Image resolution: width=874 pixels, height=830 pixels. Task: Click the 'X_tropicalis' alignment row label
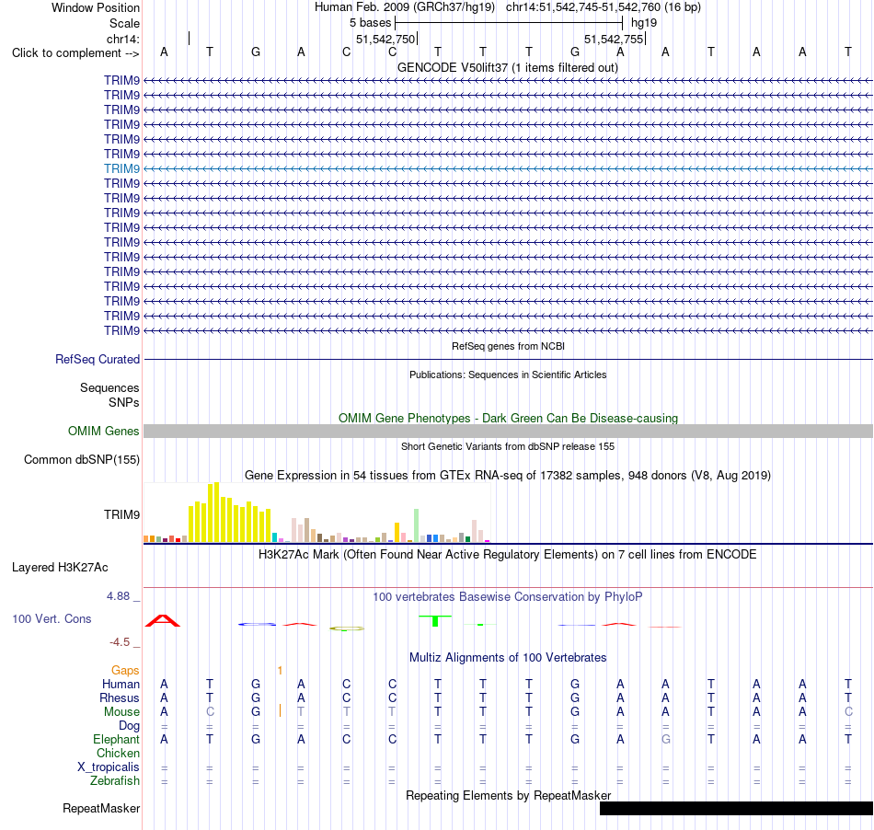coord(109,767)
